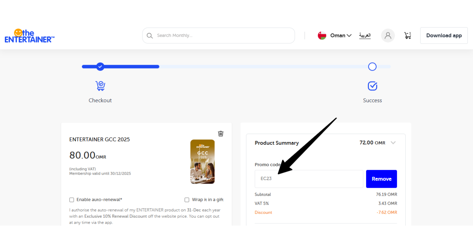Click the ENTERTAINER logo
The height and width of the screenshot is (248, 473).
(30, 35)
